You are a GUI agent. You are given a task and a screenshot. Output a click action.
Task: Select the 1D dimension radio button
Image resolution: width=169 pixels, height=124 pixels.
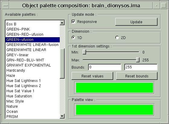point(73,38)
